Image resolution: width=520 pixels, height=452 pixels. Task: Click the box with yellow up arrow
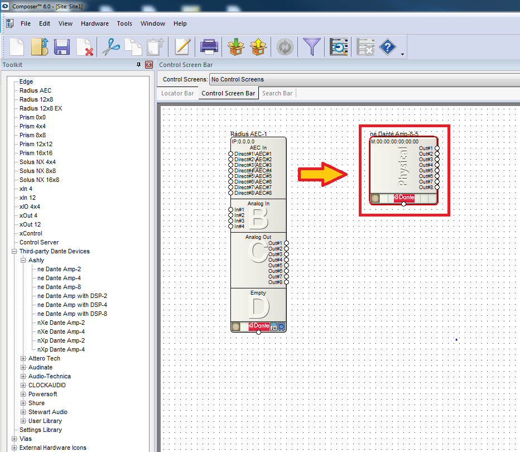(x=258, y=47)
